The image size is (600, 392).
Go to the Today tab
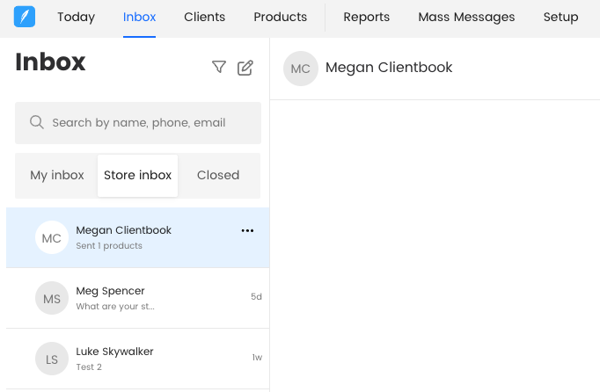click(76, 17)
